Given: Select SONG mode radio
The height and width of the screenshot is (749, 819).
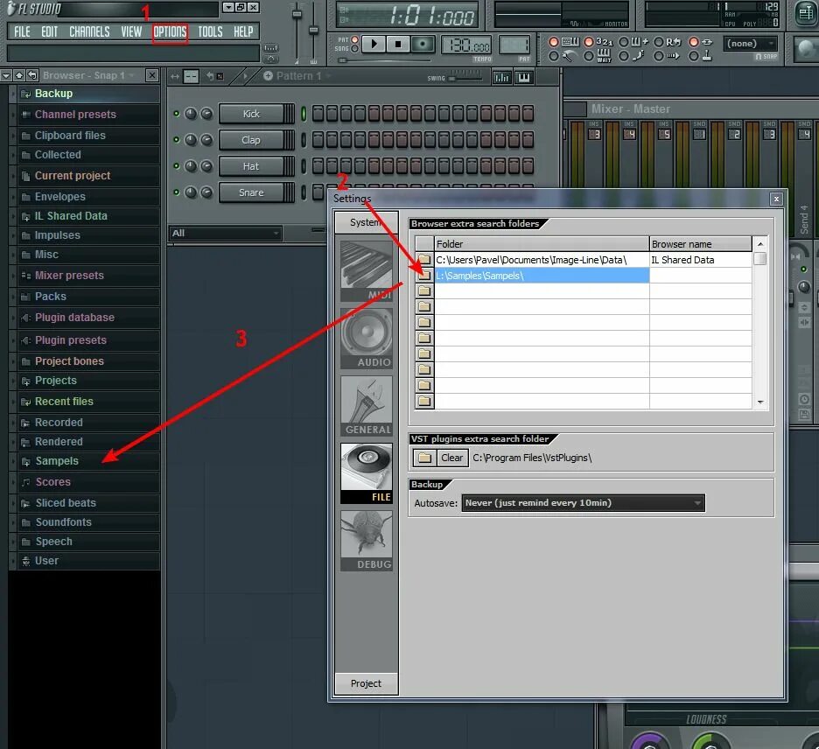Looking at the screenshot, I should [x=354, y=49].
